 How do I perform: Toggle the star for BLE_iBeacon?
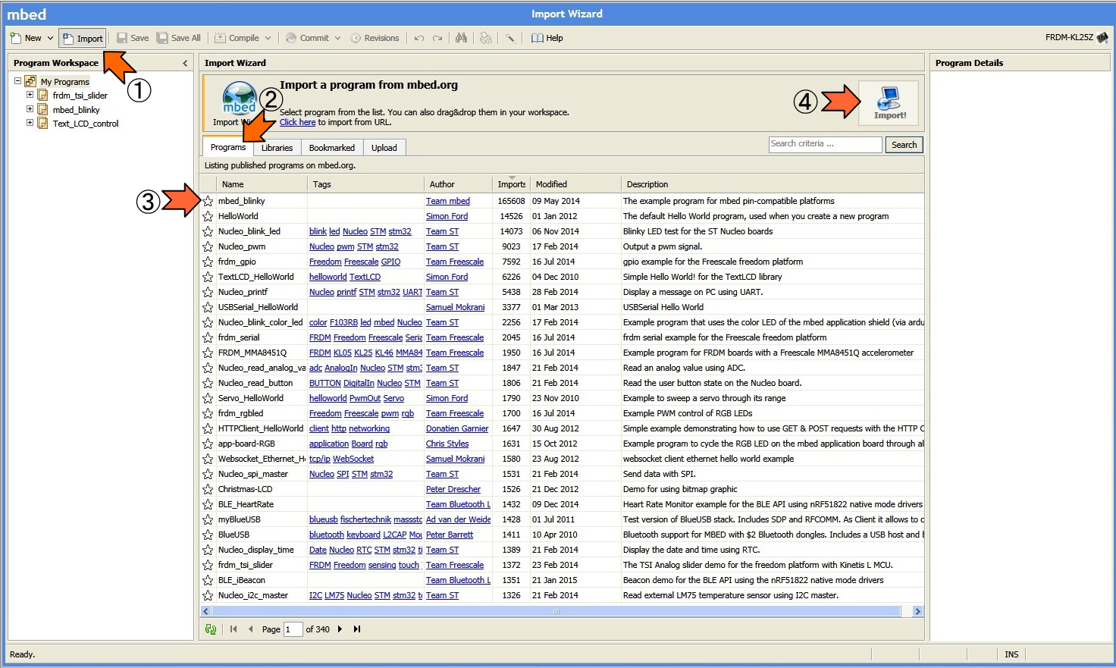point(208,580)
